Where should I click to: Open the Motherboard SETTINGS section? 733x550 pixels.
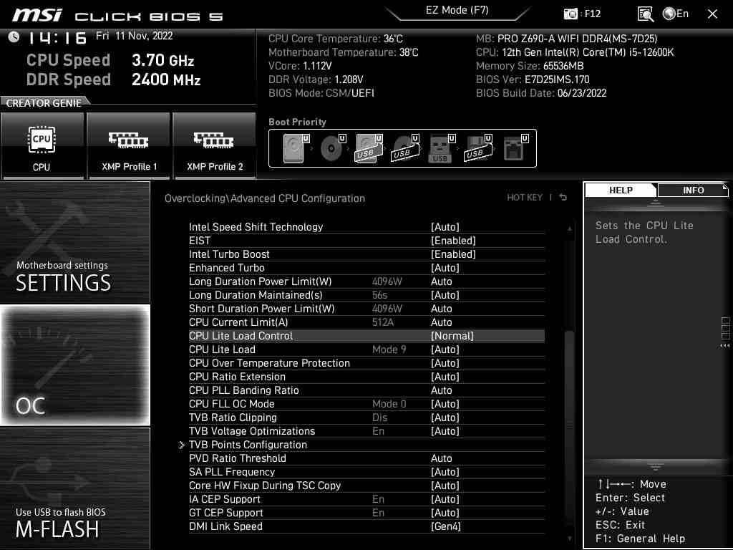[x=74, y=243]
